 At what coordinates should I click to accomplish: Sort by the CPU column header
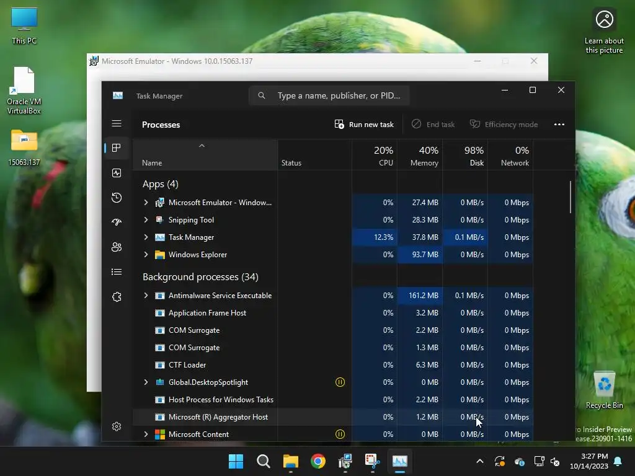[375, 155]
